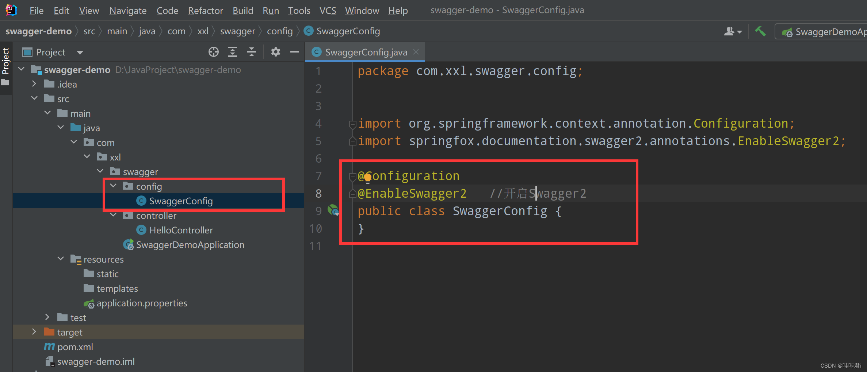Click the intention lightbulb near @Configuration
Image resolution: width=867 pixels, height=372 pixels.
coord(367,178)
